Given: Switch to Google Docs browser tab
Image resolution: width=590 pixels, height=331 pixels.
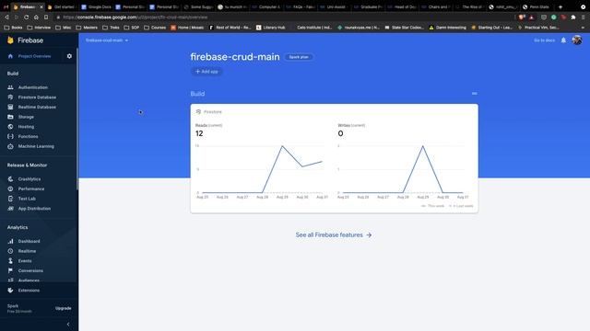Looking at the screenshot, I should [x=96, y=6].
